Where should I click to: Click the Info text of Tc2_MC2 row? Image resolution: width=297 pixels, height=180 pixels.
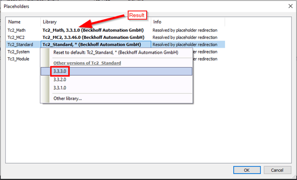pyautogui.click(x=185, y=37)
